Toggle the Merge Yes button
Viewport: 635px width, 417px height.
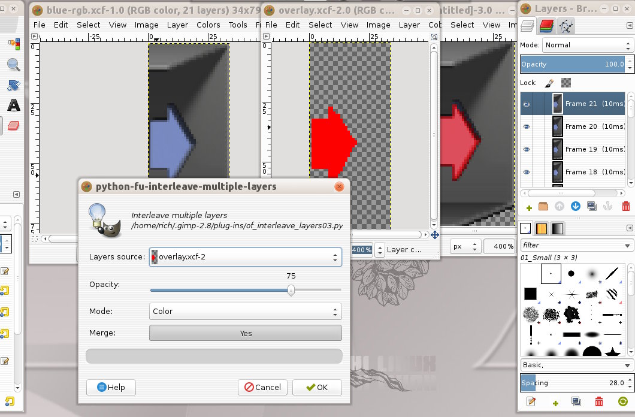245,333
